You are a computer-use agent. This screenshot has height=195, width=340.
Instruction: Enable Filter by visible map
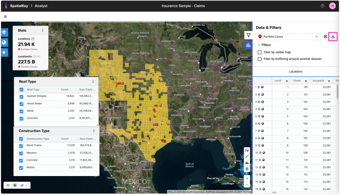click(x=259, y=52)
